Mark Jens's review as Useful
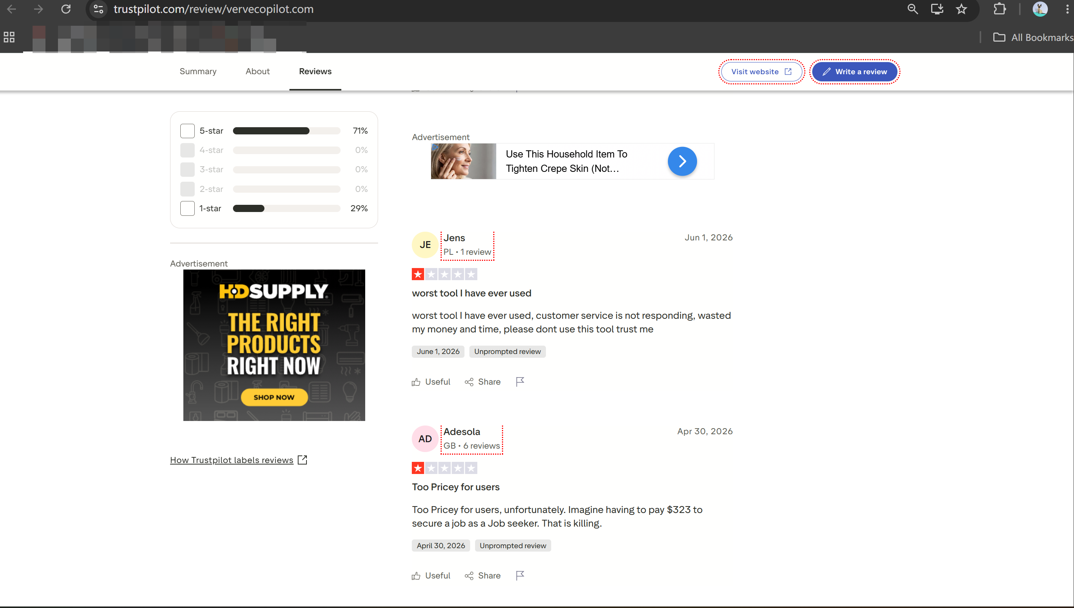This screenshot has height=608, width=1074. coord(431,382)
